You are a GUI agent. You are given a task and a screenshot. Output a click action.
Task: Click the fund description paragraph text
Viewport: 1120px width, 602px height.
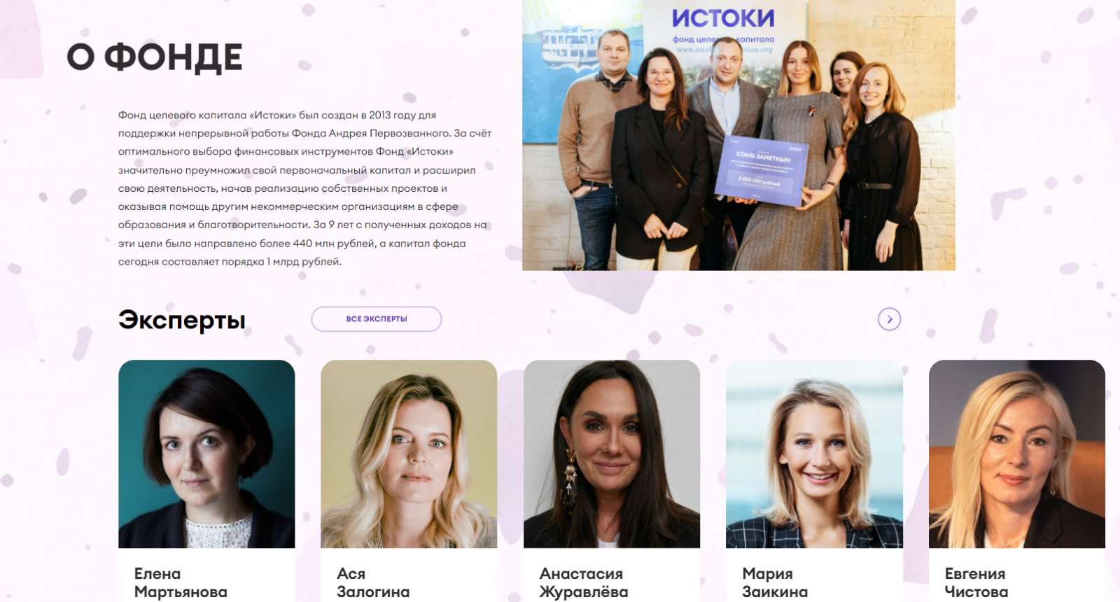(305, 188)
